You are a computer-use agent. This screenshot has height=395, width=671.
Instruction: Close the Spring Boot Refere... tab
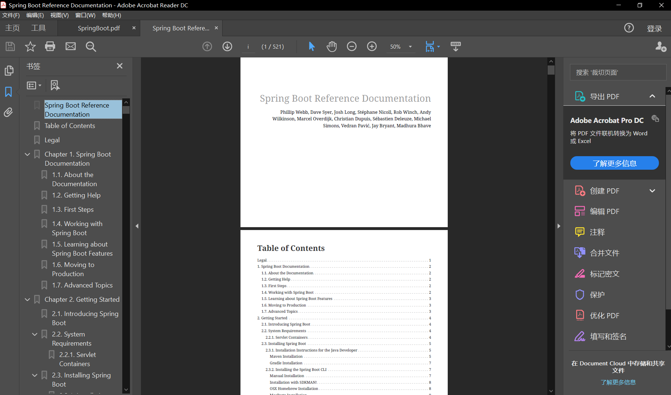coord(216,28)
